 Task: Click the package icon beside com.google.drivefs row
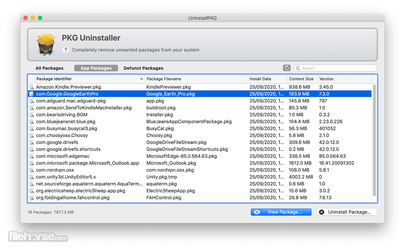click(x=32, y=142)
